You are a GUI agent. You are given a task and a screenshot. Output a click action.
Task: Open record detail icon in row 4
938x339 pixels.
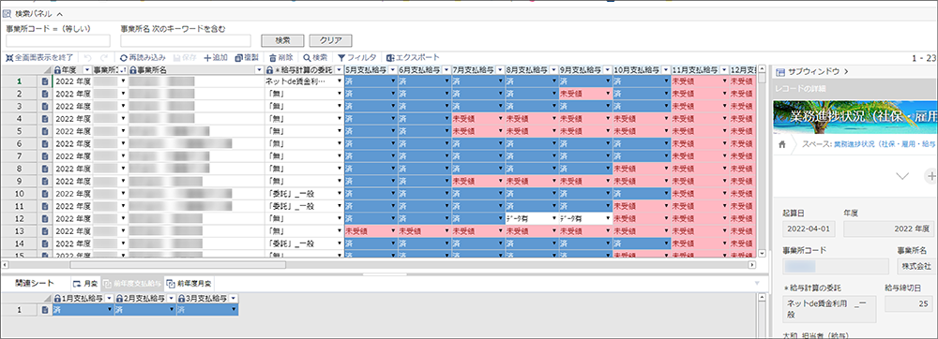coord(45,118)
